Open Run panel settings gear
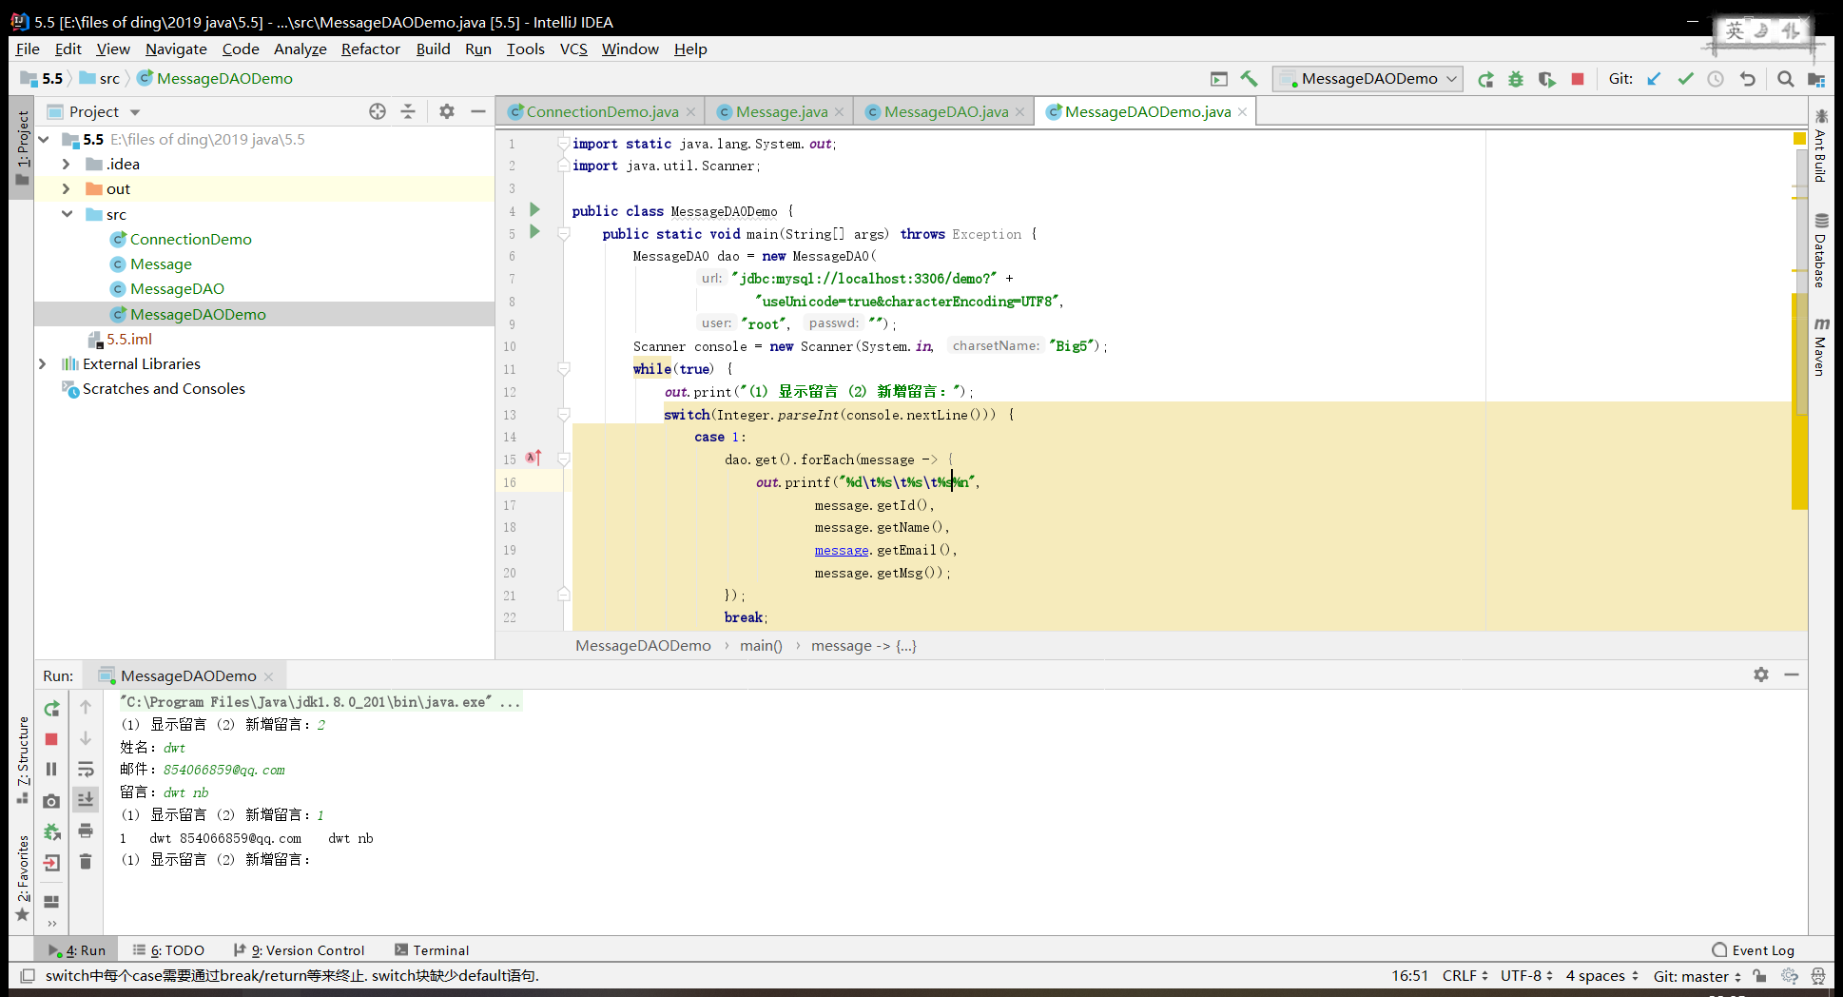The height and width of the screenshot is (997, 1843). click(x=1761, y=674)
